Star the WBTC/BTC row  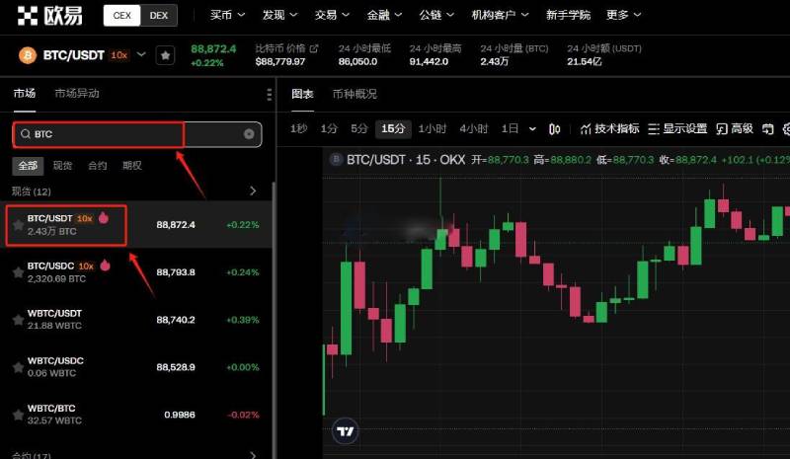(18, 415)
